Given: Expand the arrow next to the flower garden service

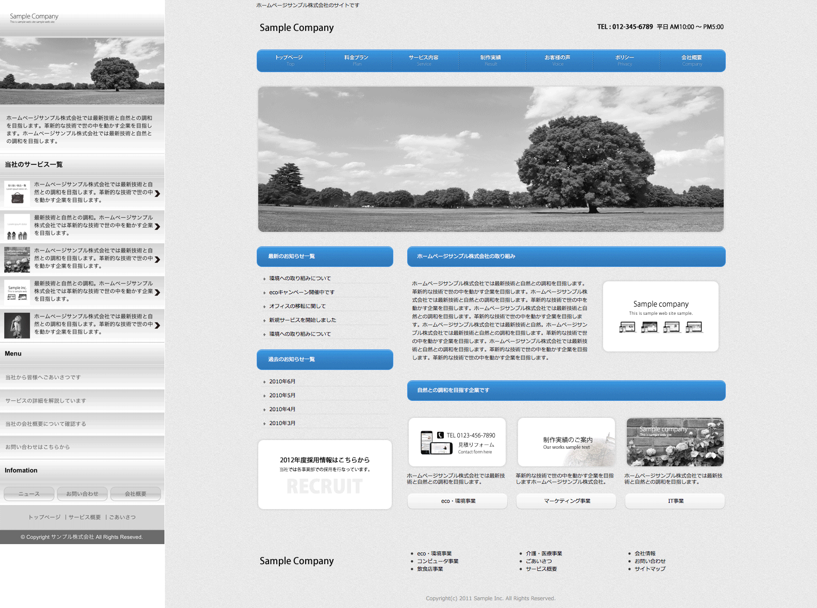Looking at the screenshot, I should point(157,260).
